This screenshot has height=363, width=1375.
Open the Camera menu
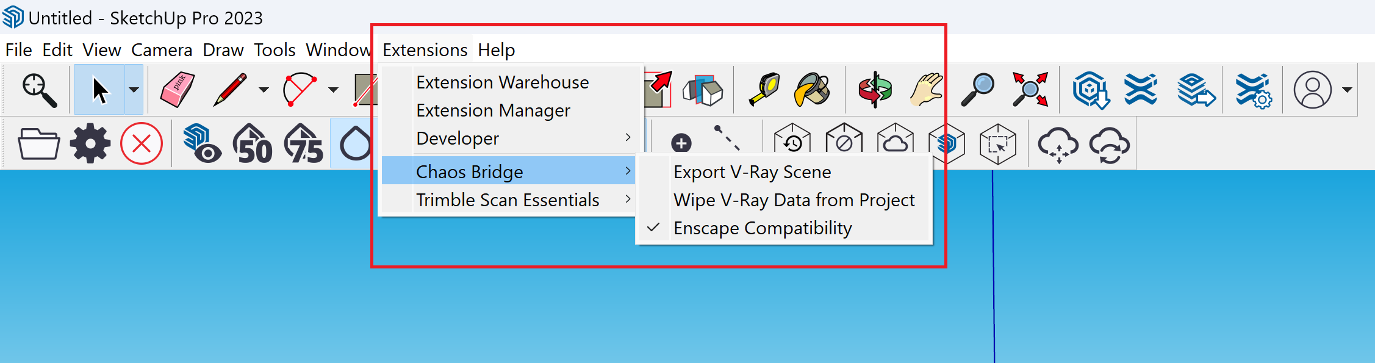(x=162, y=50)
